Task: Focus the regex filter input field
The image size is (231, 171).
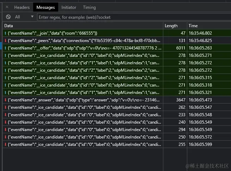Action: pos(134,17)
